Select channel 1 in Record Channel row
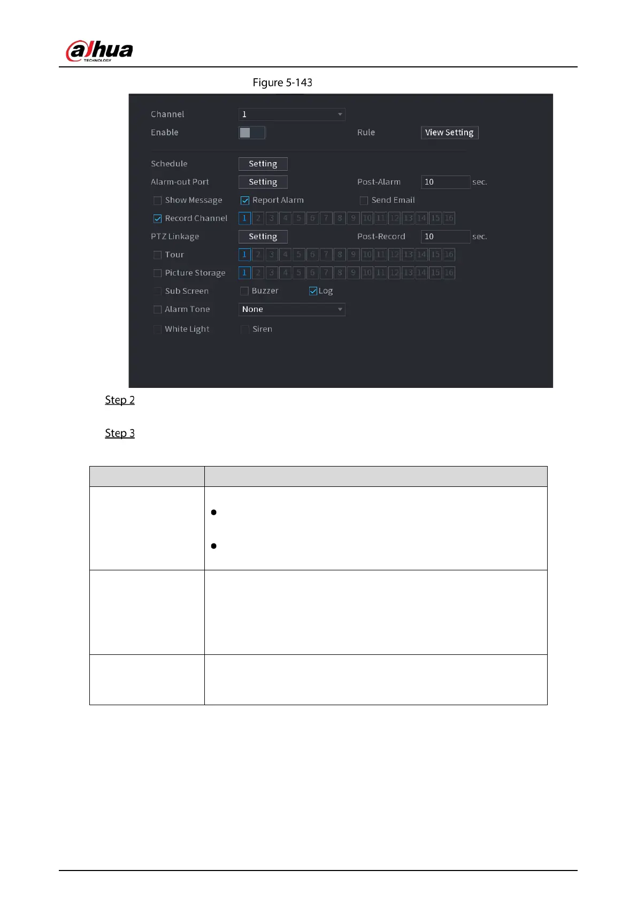The image size is (637, 901). pyautogui.click(x=244, y=218)
